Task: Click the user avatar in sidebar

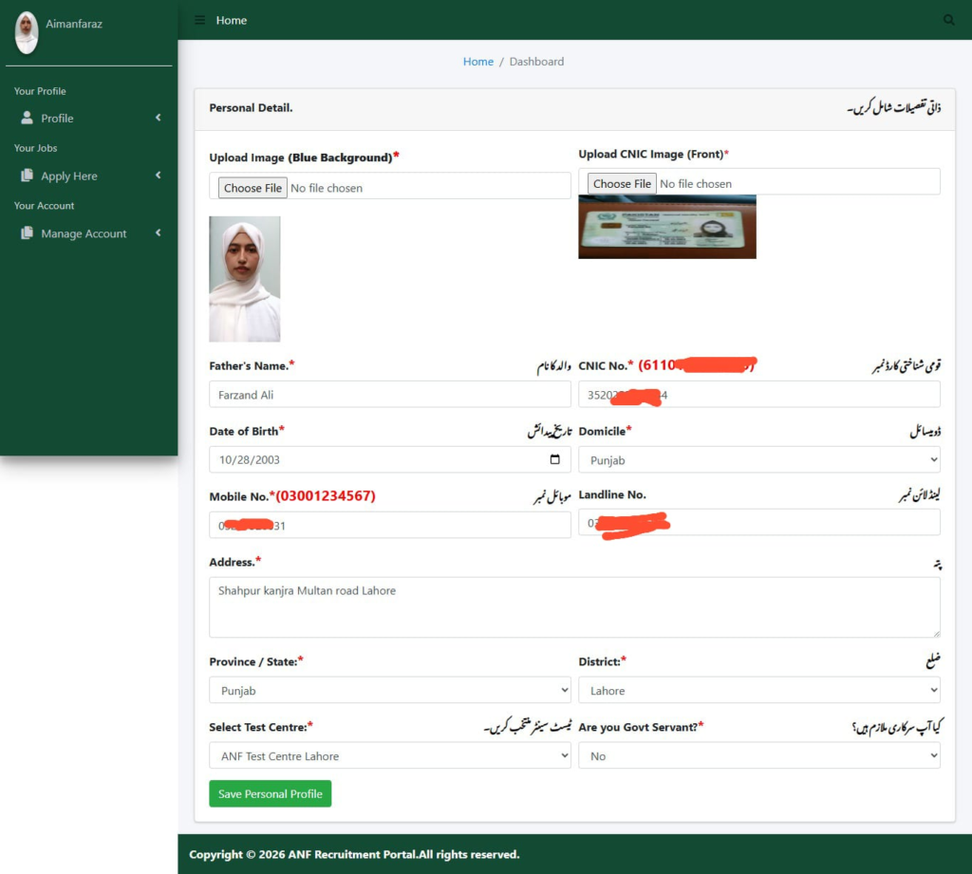Action: (27, 32)
